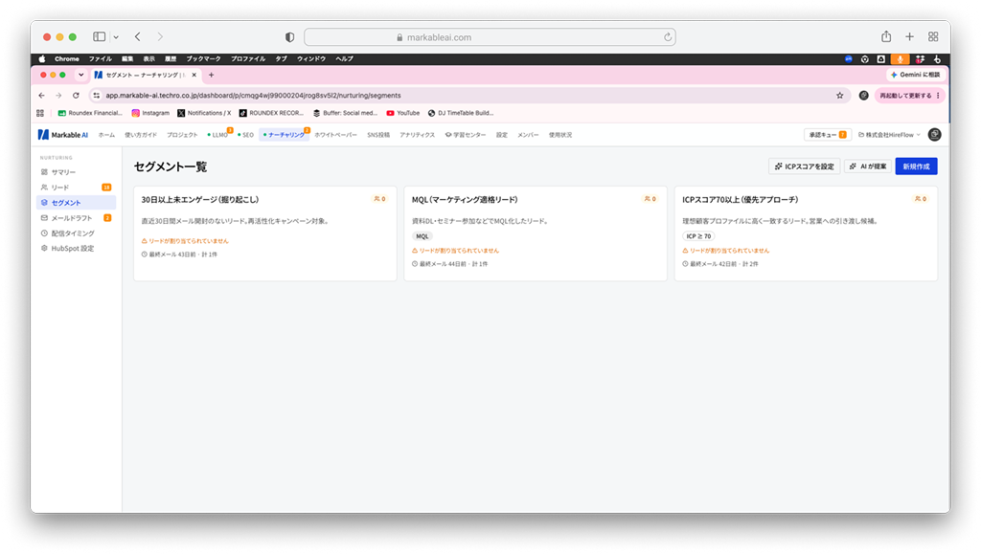Click the Gemini に相談 button
This screenshot has height=554, width=981.
[915, 75]
